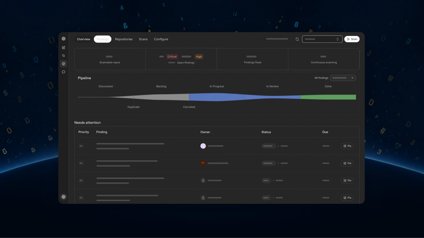This screenshot has width=424, height=238.
Task: Sort by the Priority column header
Action: pyautogui.click(x=84, y=132)
